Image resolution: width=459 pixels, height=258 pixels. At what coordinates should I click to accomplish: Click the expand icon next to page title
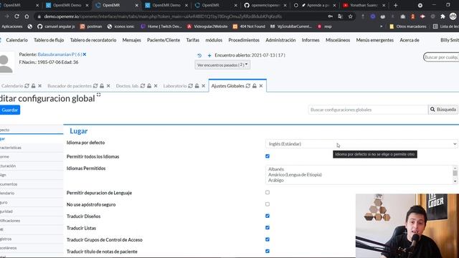click(99, 95)
